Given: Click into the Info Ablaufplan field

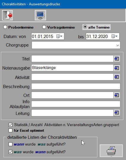Looking at the screenshot, I should [76, 104].
